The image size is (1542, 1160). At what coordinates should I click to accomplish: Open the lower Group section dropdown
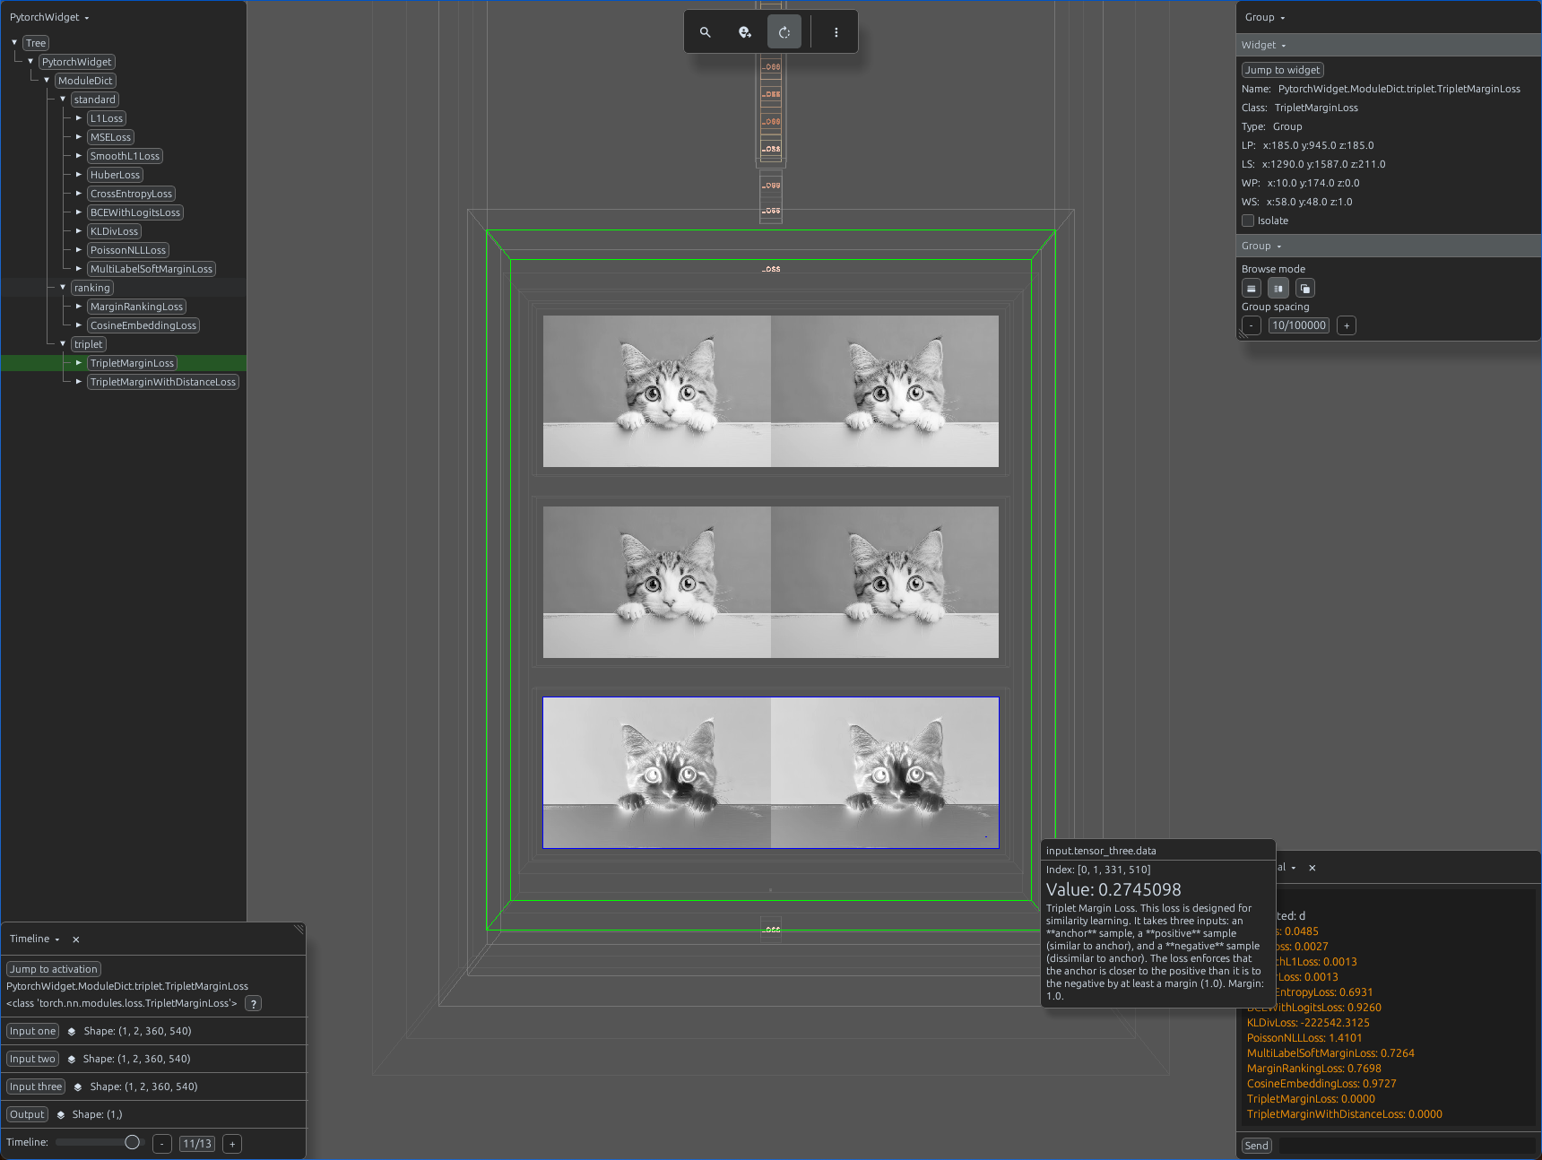pyautogui.click(x=1261, y=246)
